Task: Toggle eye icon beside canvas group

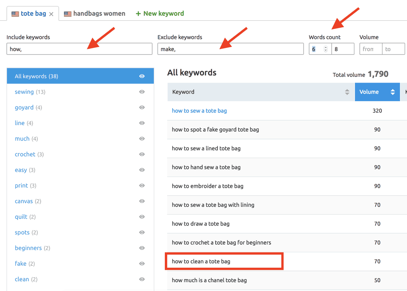Action: 142,201
